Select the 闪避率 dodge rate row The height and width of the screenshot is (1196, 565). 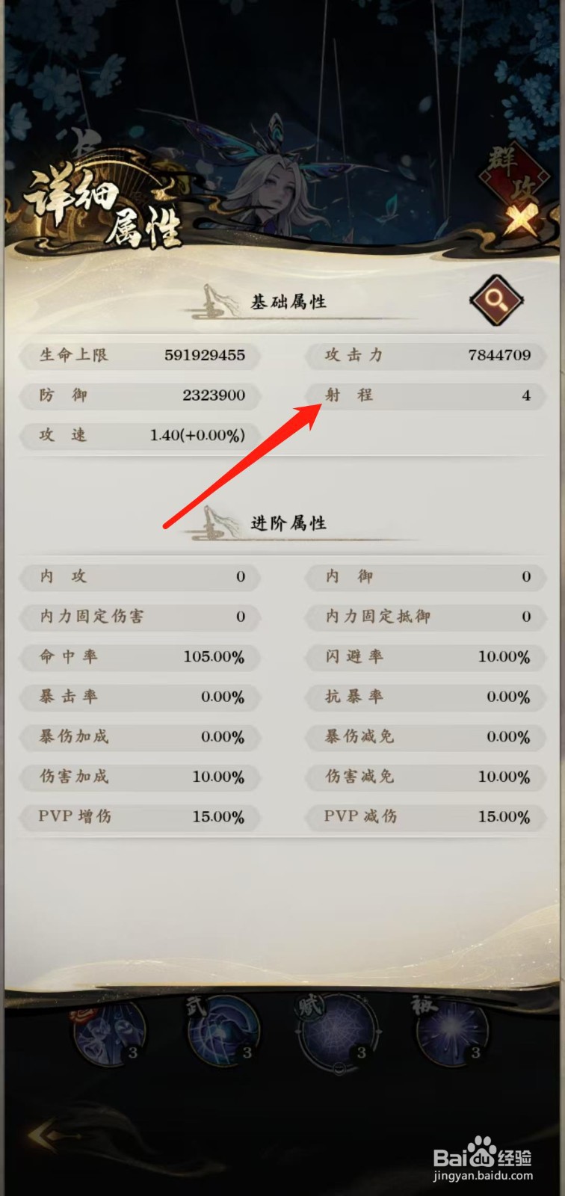click(x=425, y=657)
